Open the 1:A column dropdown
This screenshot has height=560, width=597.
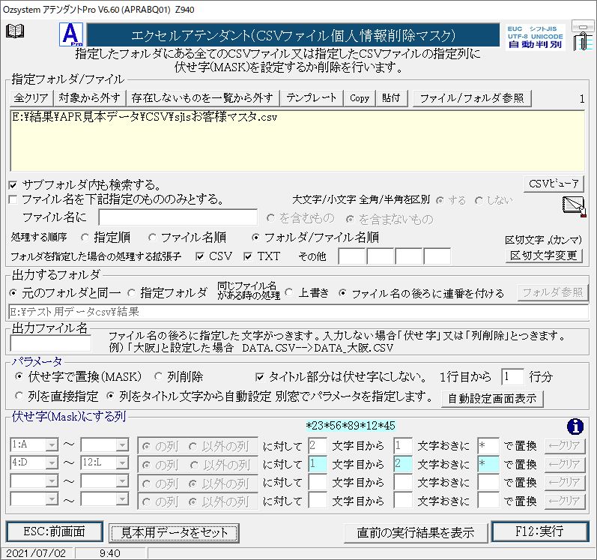(52, 445)
